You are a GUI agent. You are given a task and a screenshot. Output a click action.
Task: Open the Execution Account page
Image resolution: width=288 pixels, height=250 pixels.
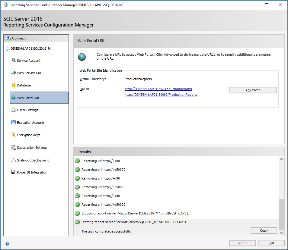(30, 123)
